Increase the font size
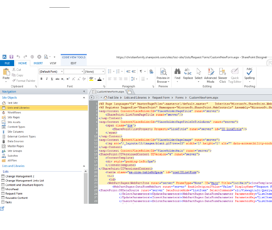The image size is (272, 230). click(x=74, y=79)
